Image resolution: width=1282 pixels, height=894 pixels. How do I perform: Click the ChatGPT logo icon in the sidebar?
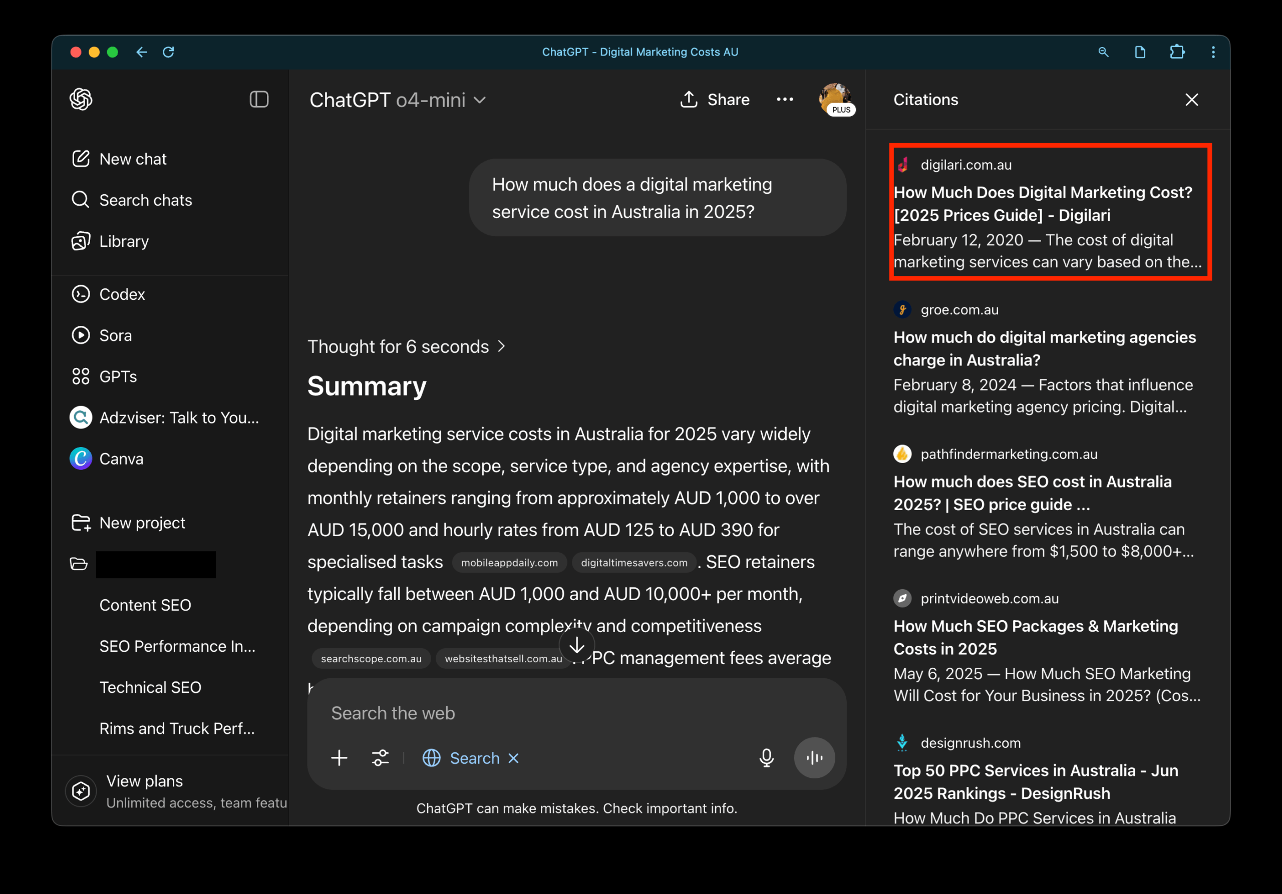81,99
